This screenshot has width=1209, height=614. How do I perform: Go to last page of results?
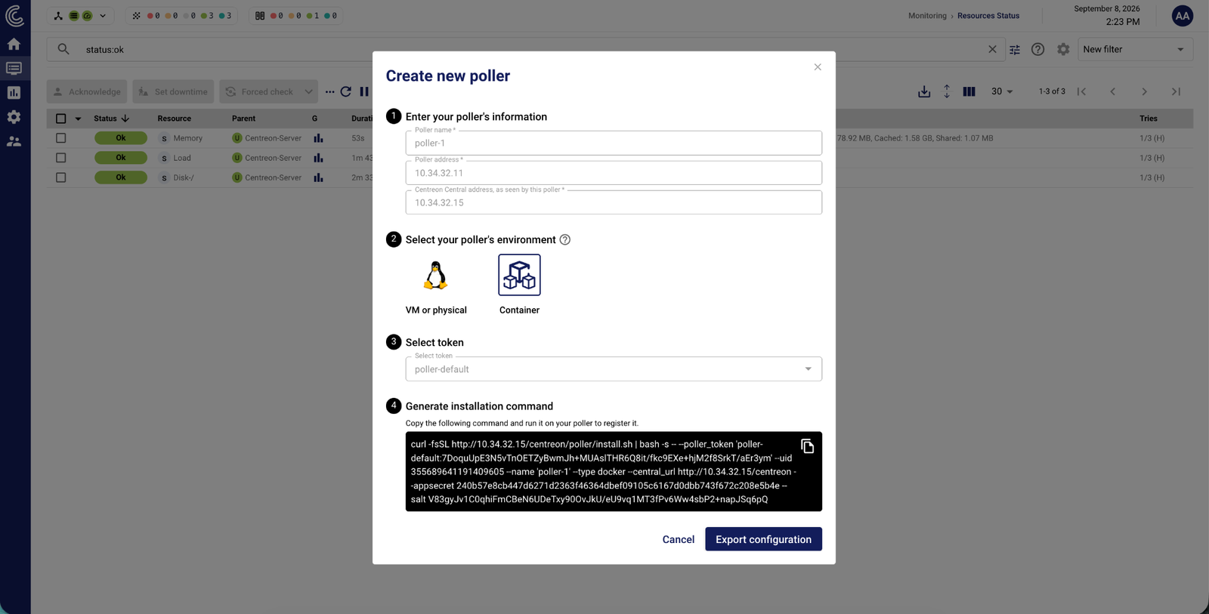point(1176,91)
